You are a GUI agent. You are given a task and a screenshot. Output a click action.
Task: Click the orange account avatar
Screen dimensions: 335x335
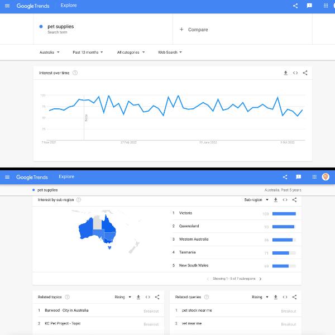326,177
